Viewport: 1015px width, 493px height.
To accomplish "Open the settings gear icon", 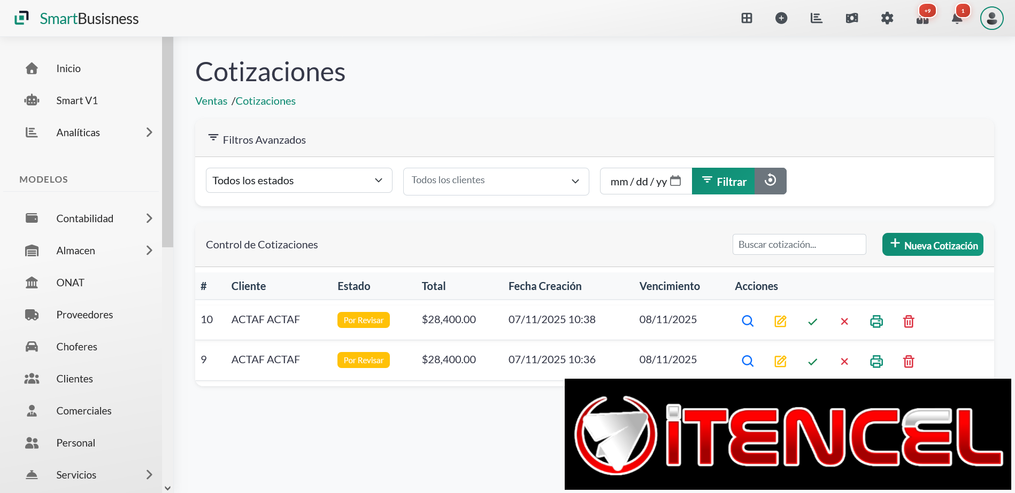I will 887,18.
